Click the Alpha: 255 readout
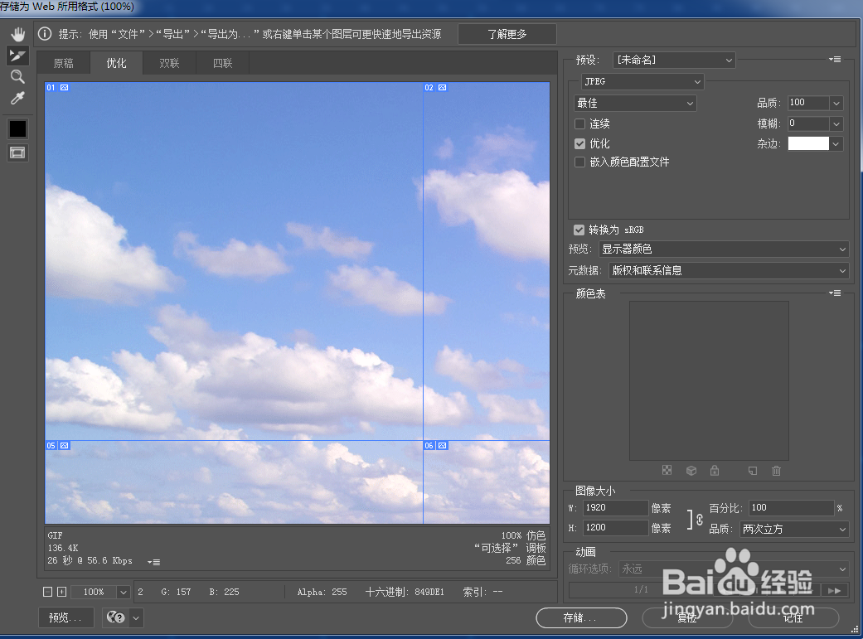The height and width of the screenshot is (639, 863). click(x=322, y=593)
